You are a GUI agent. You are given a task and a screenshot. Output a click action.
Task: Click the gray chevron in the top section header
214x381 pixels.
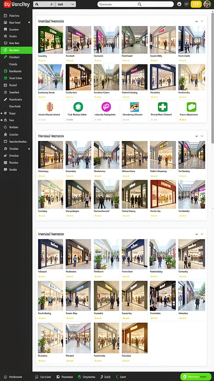click(202, 21)
